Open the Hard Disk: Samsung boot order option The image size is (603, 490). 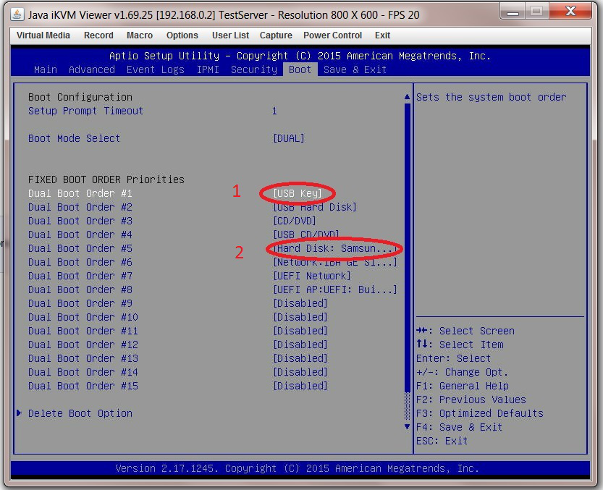click(332, 248)
